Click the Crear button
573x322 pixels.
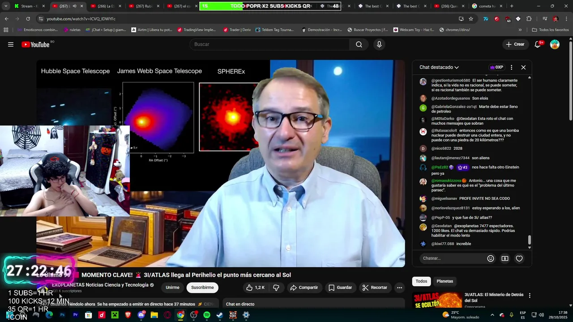(x=515, y=44)
